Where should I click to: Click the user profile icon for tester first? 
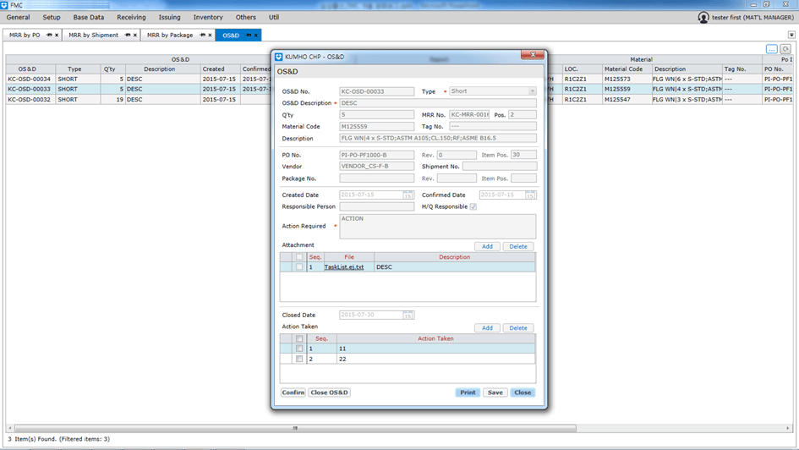coord(703,18)
